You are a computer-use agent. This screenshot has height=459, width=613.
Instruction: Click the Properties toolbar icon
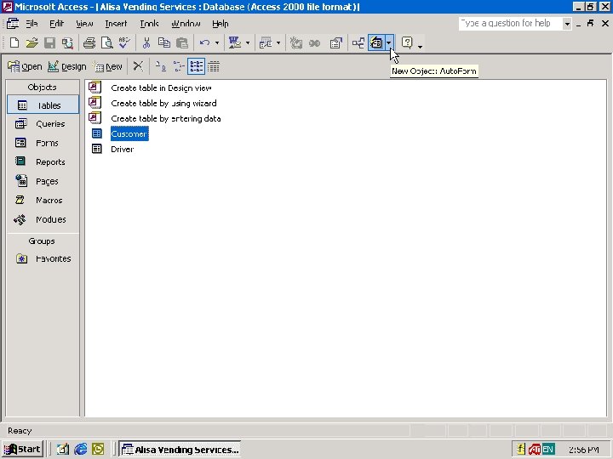335,42
